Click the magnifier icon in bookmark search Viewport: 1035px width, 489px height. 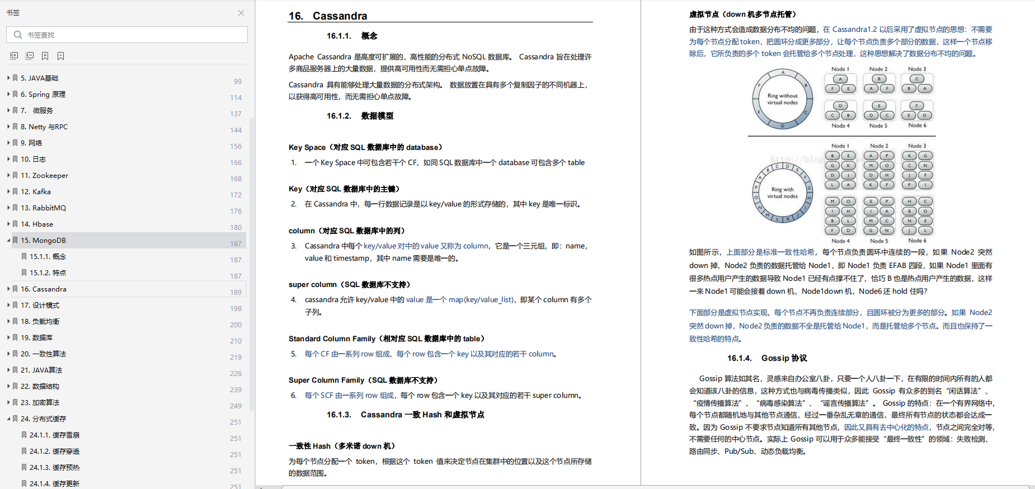(x=18, y=35)
